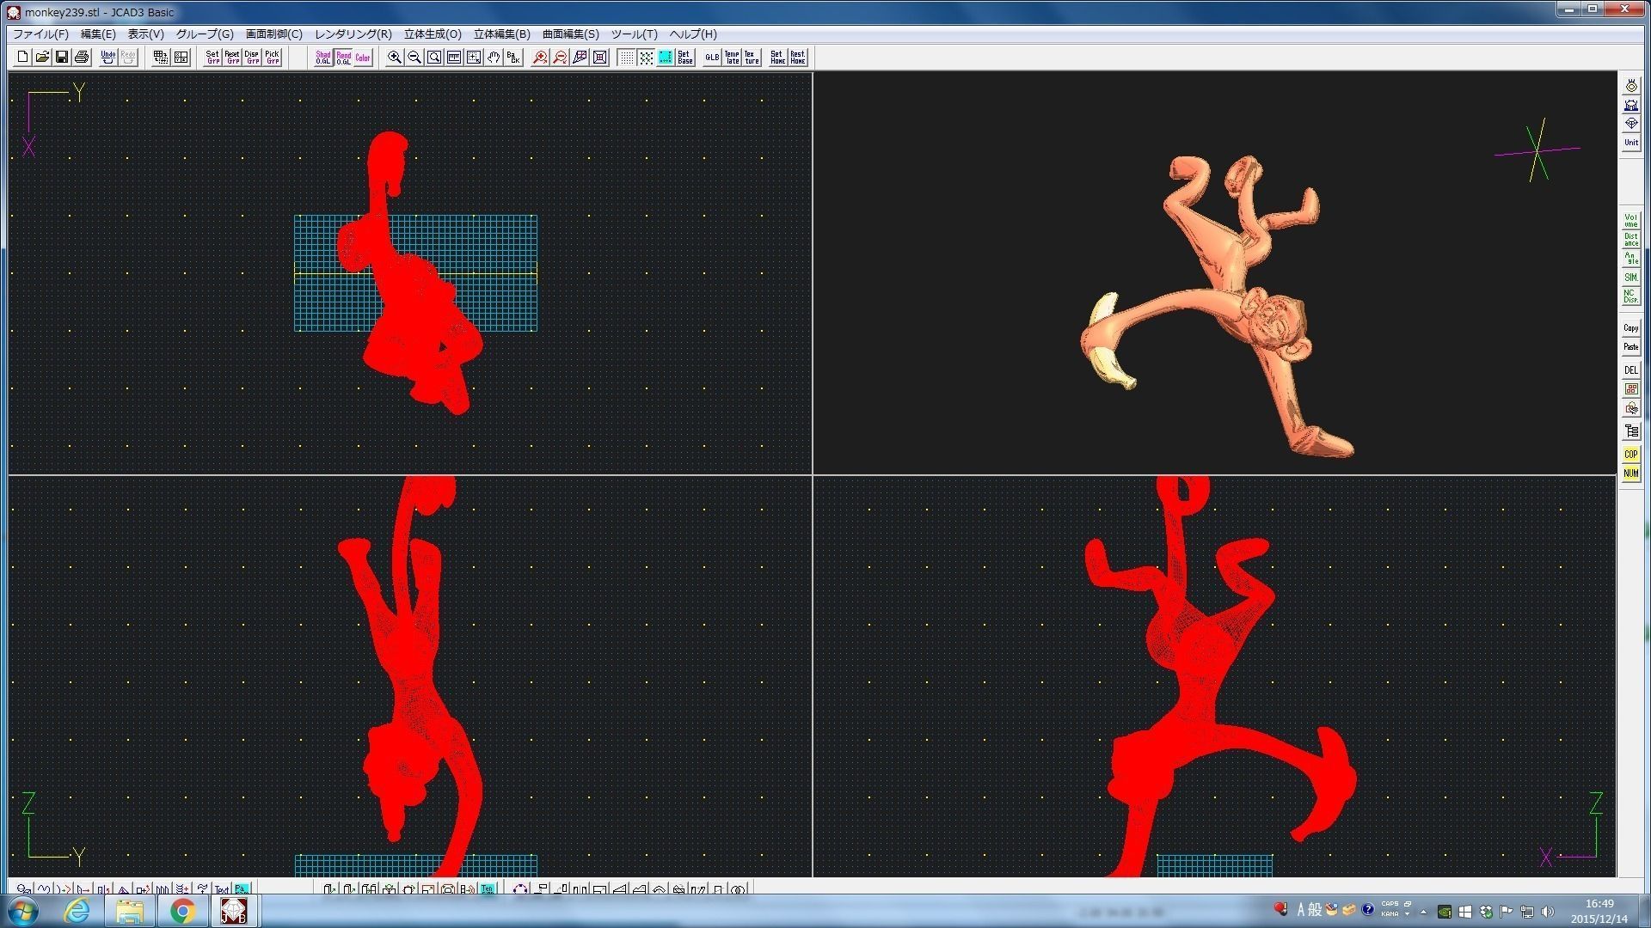Screen dimensions: 1651x928
Task: Select the hand pan tool
Action: [x=494, y=58]
